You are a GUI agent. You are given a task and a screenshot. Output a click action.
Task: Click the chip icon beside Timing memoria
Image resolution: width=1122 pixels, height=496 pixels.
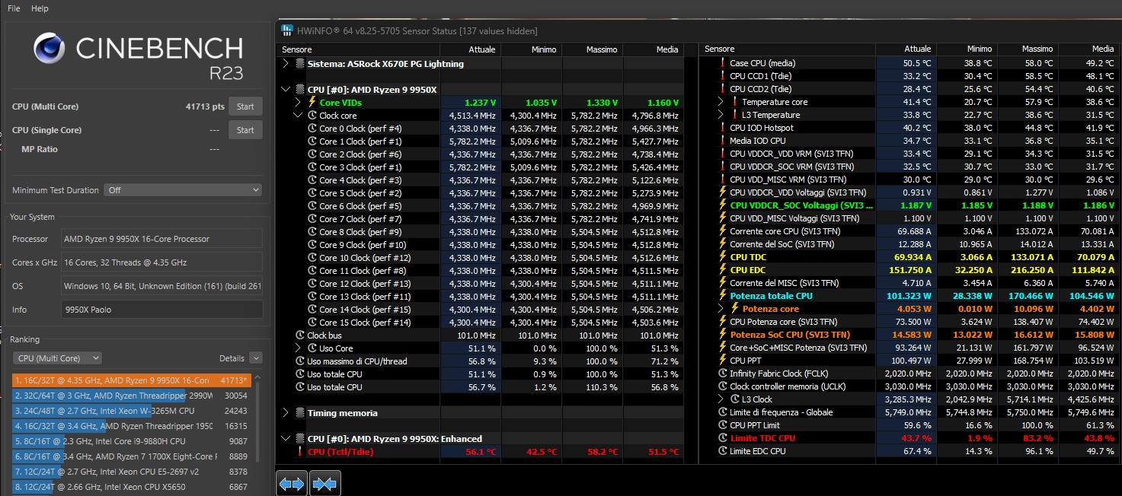[300, 413]
